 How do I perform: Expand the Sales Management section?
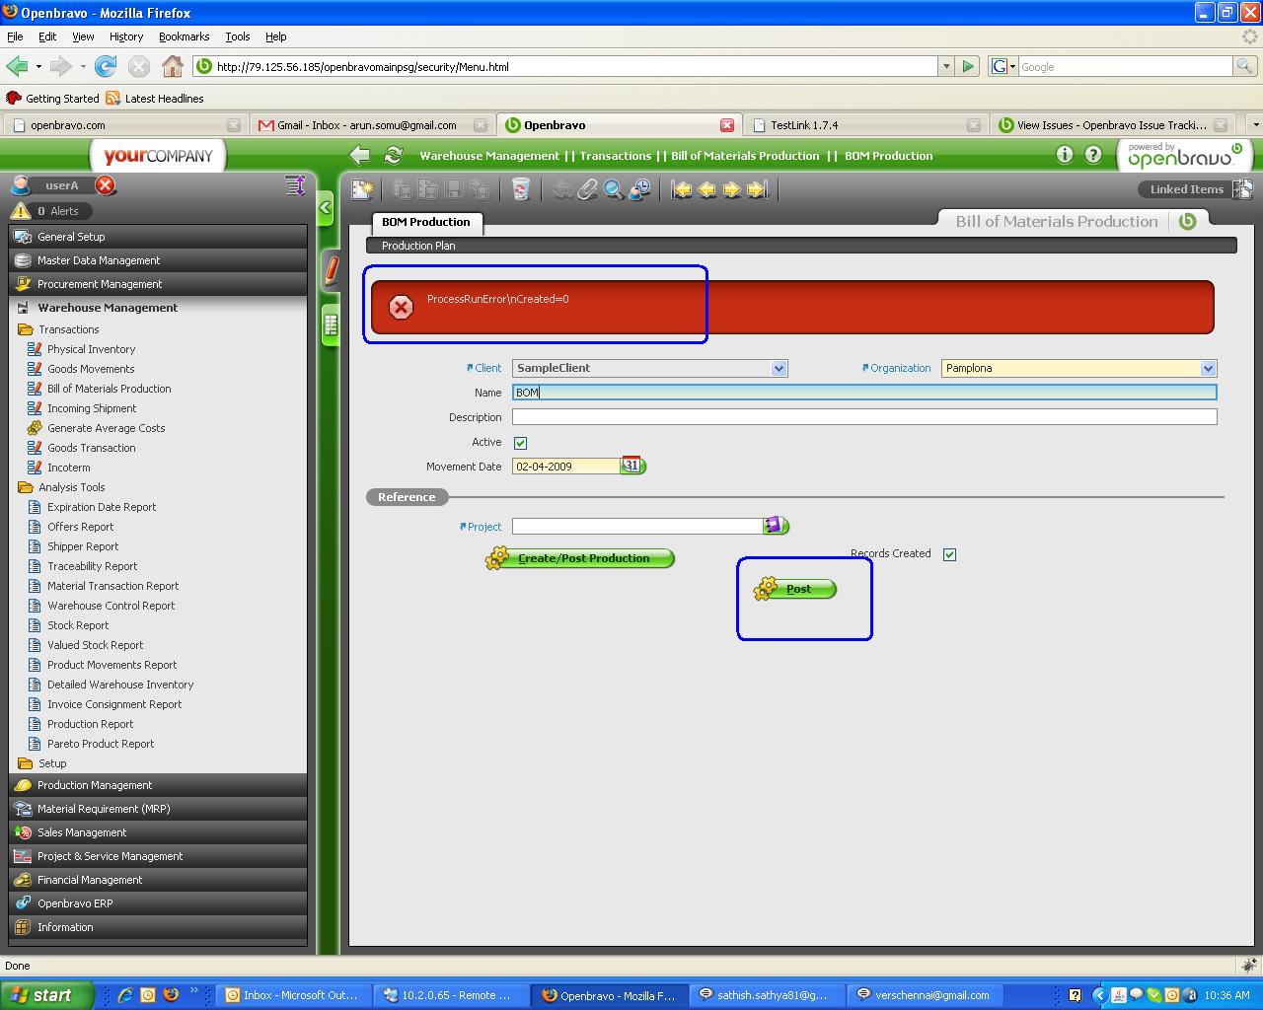[x=158, y=832]
